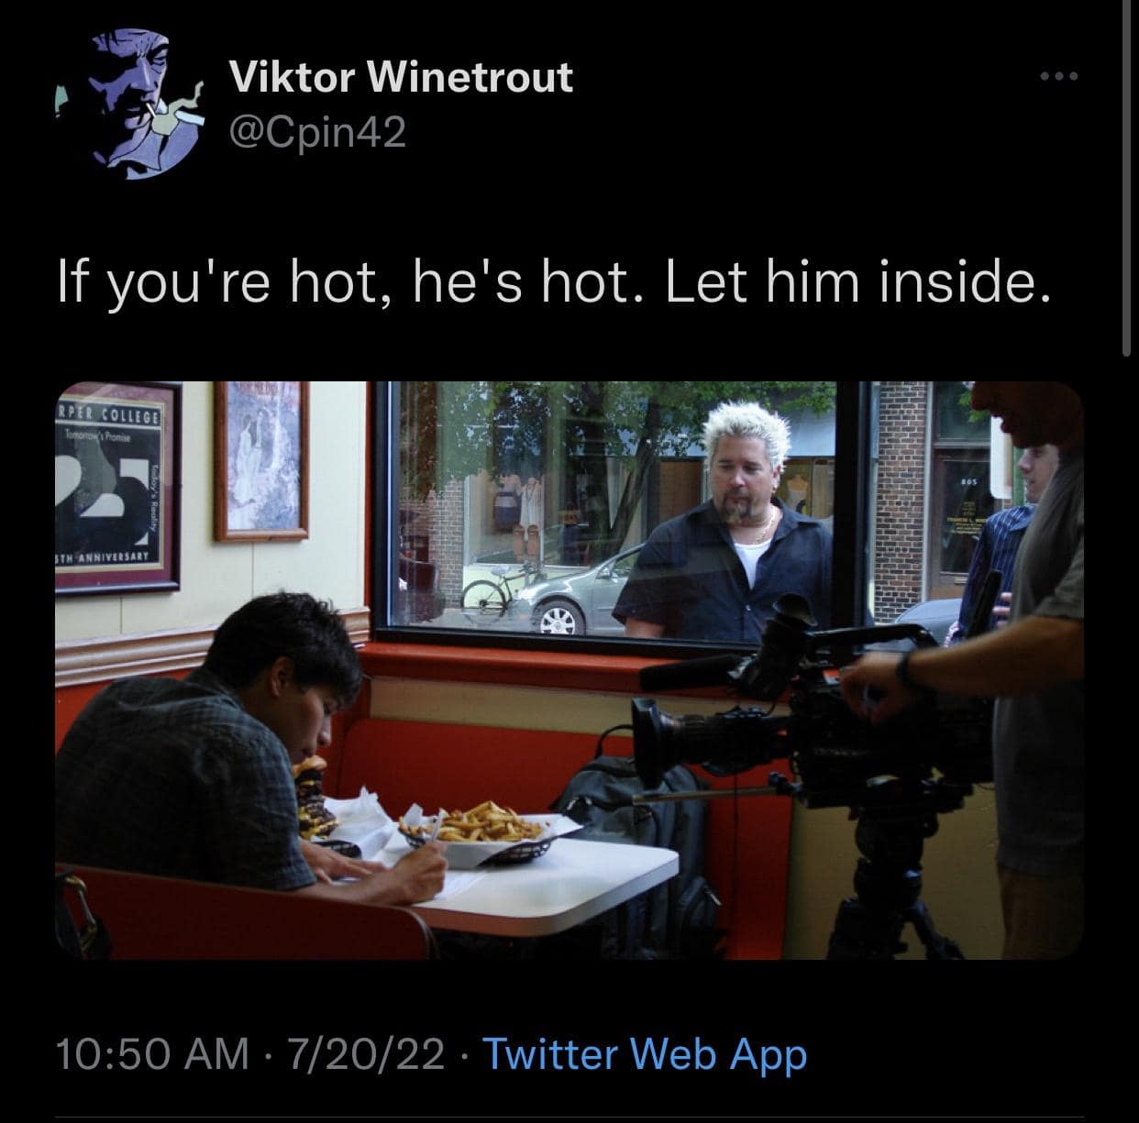The height and width of the screenshot is (1123, 1139).
Task: Click the 10:50 AM timestamp
Action: tap(151, 1054)
